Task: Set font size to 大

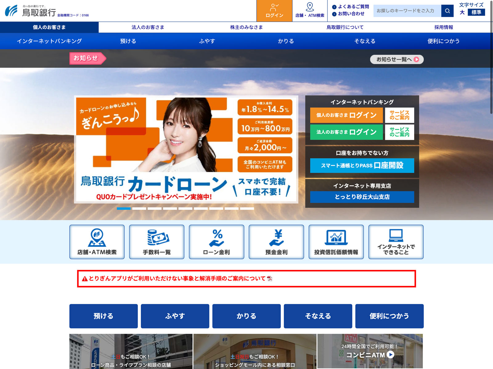Action: (x=462, y=12)
